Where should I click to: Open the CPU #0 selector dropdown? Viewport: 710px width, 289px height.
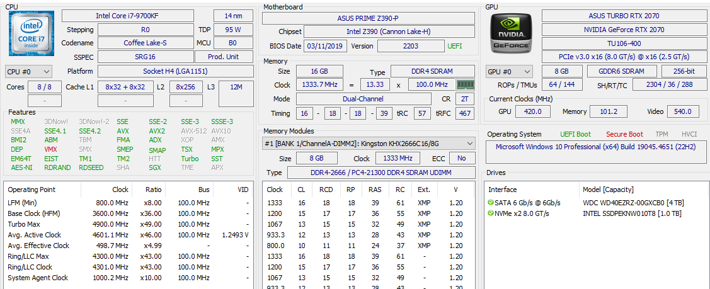28,72
